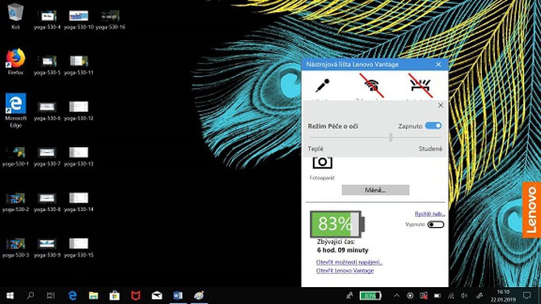
Task: Launch Edge from the taskbar
Action: point(72,296)
